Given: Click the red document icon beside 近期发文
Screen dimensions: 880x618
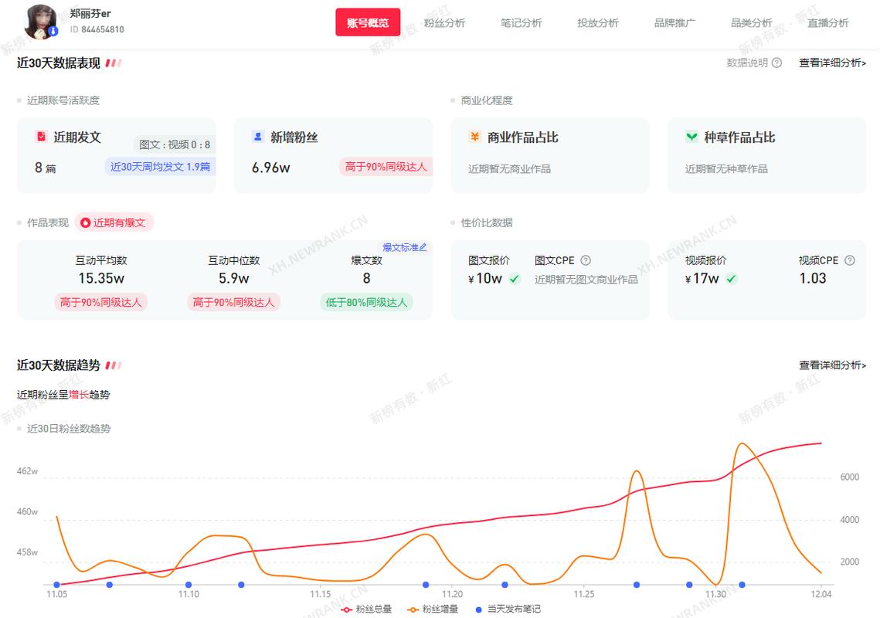Looking at the screenshot, I should click(42, 137).
